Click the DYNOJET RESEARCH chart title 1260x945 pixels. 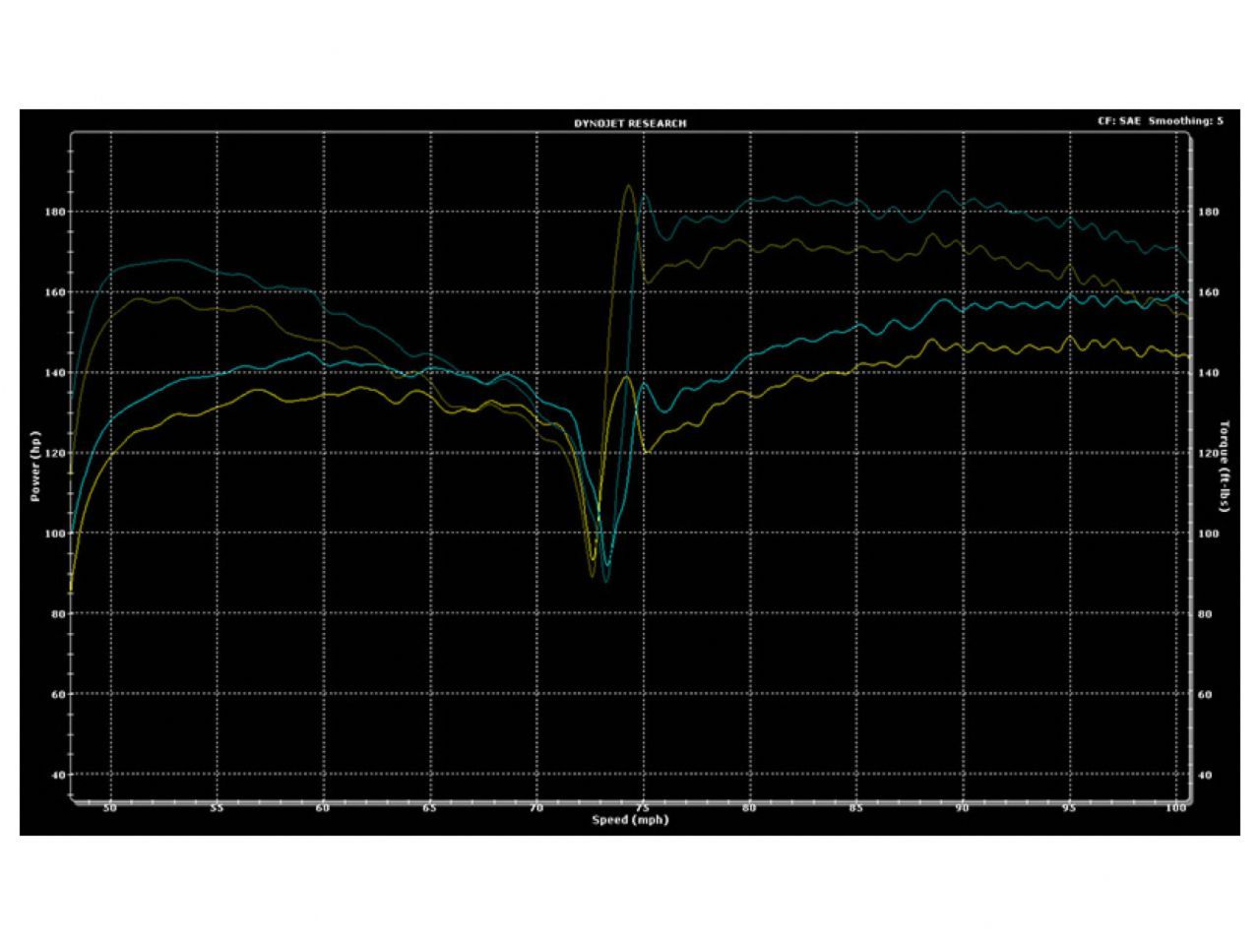point(630,123)
